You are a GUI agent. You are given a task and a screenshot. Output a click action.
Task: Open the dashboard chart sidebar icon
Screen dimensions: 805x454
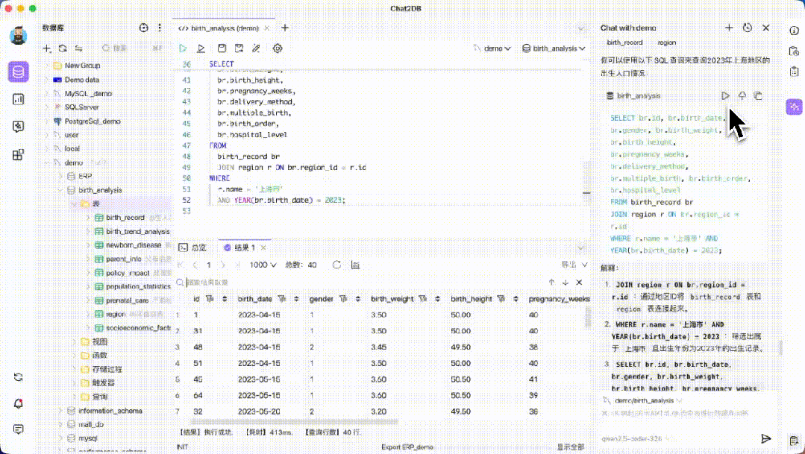coord(18,99)
